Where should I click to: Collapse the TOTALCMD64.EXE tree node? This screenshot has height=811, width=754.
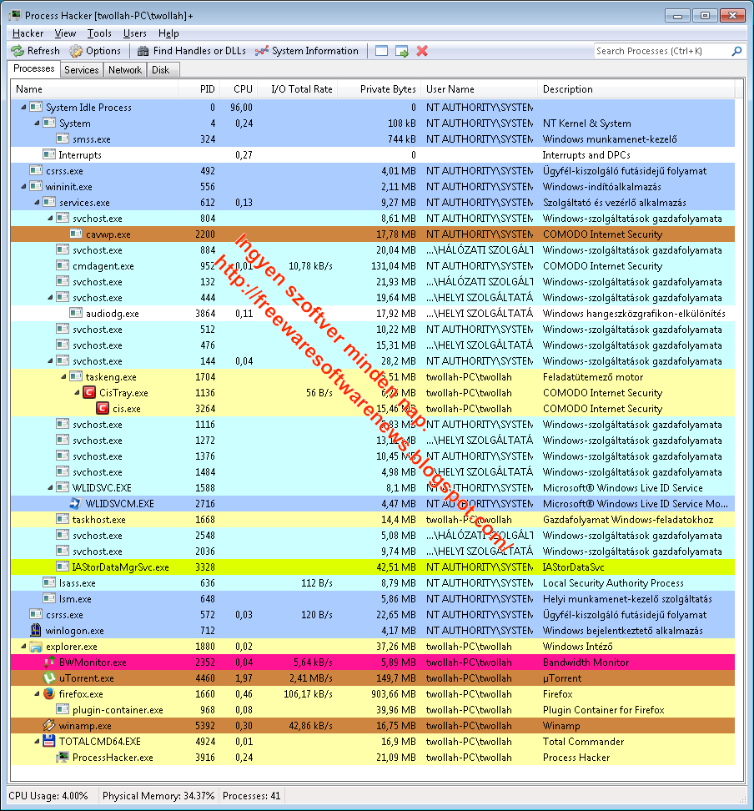(x=37, y=741)
